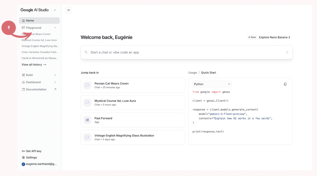Click the print(response.text) code line
Viewport: 317px width, 176px height.
pyautogui.click(x=208, y=131)
